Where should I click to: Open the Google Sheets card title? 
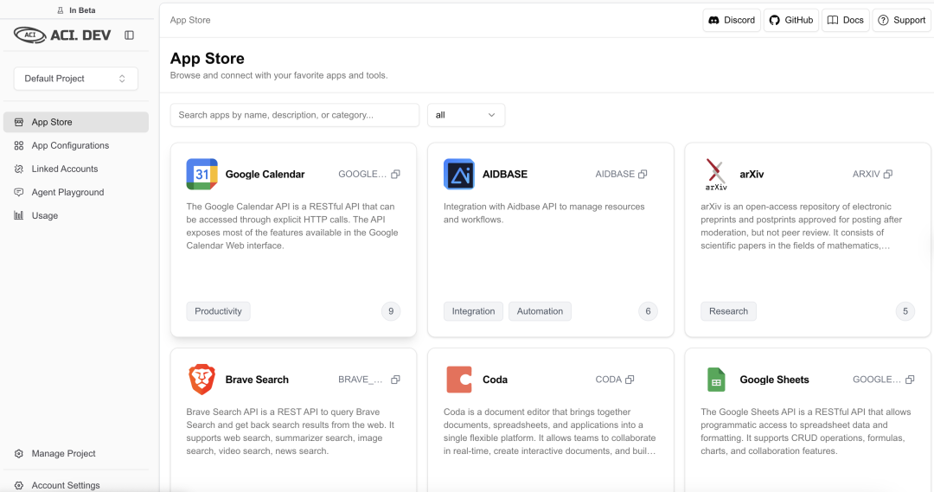point(774,380)
